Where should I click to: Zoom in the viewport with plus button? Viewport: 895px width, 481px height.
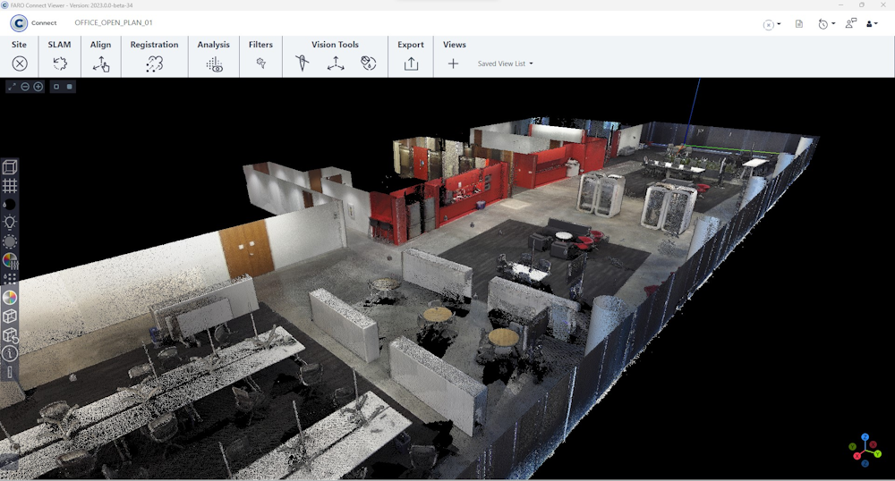38,87
